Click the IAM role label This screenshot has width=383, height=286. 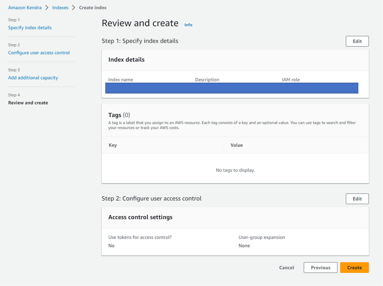coord(291,80)
